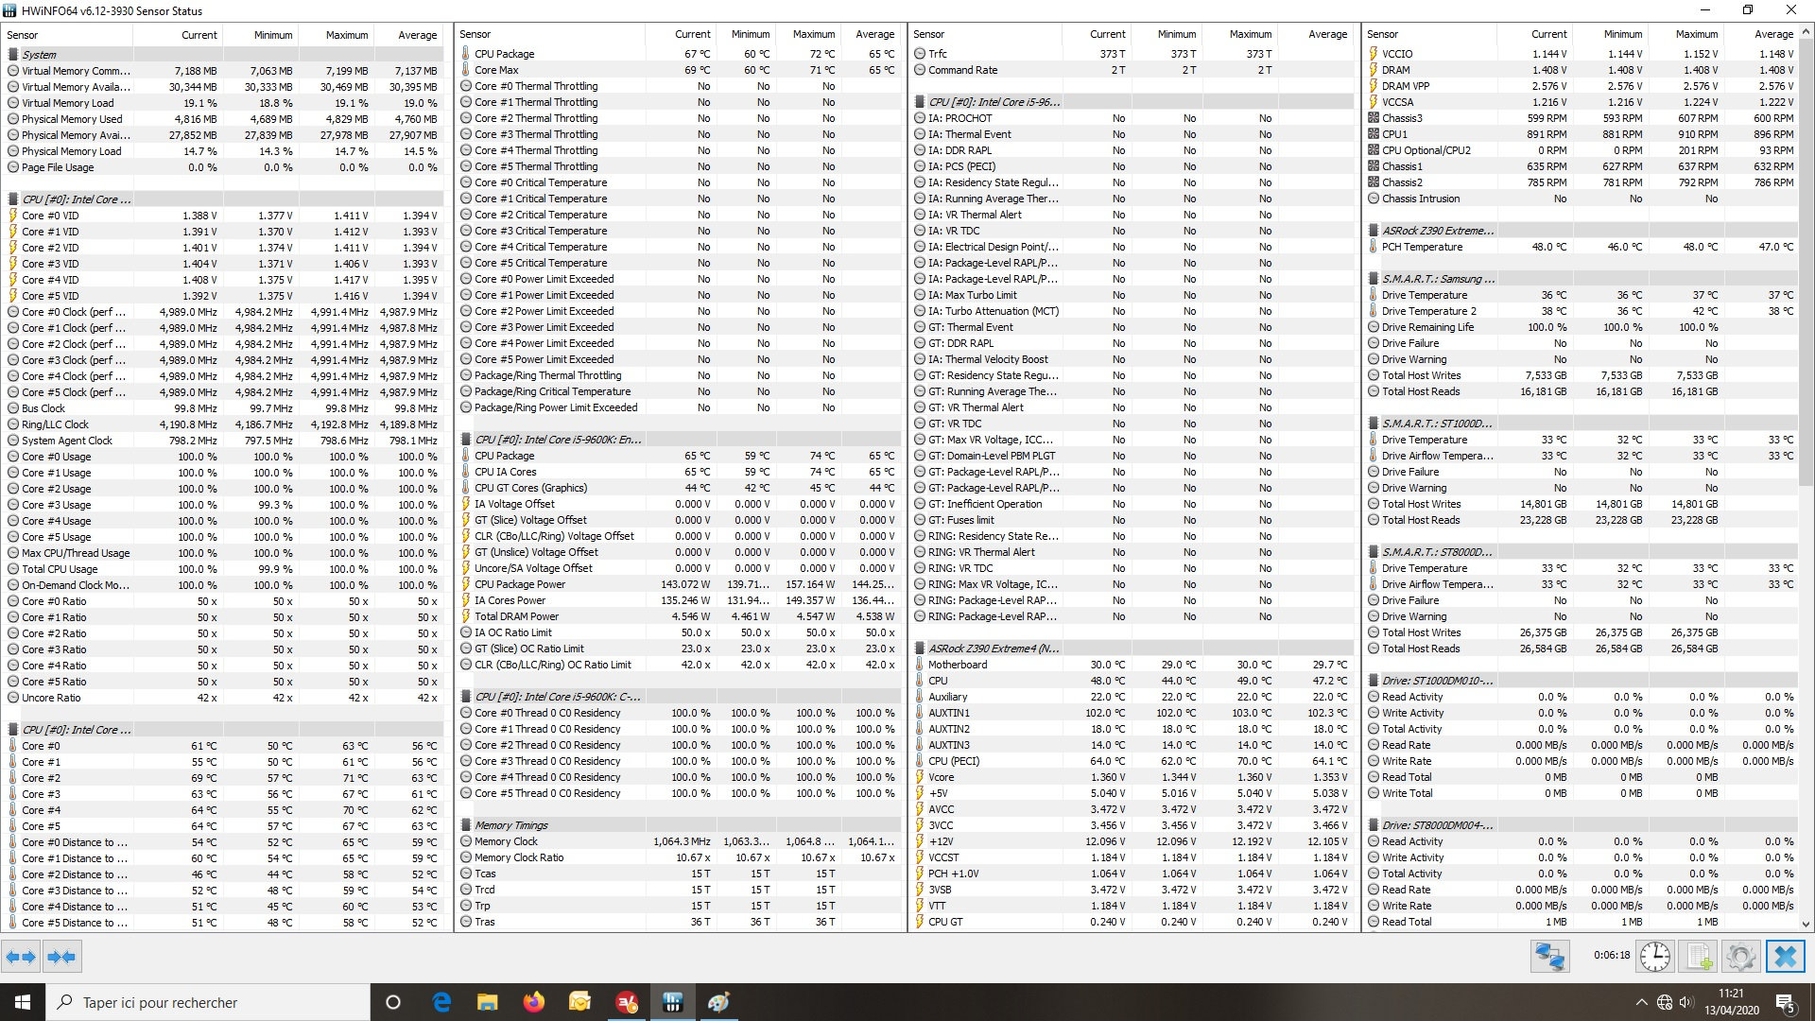Select the CPU Package Power row
The height and width of the screenshot is (1021, 1815).
click(520, 584)
